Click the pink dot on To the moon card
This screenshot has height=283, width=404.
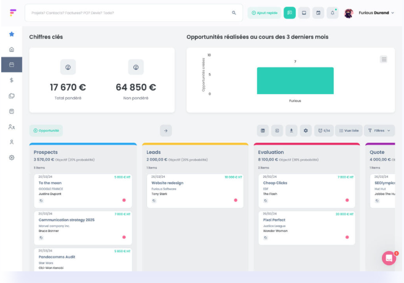pyautogui.click(x=124, y=200)
